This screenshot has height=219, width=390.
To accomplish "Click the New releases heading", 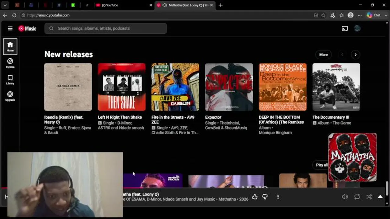I will (69, 54).
